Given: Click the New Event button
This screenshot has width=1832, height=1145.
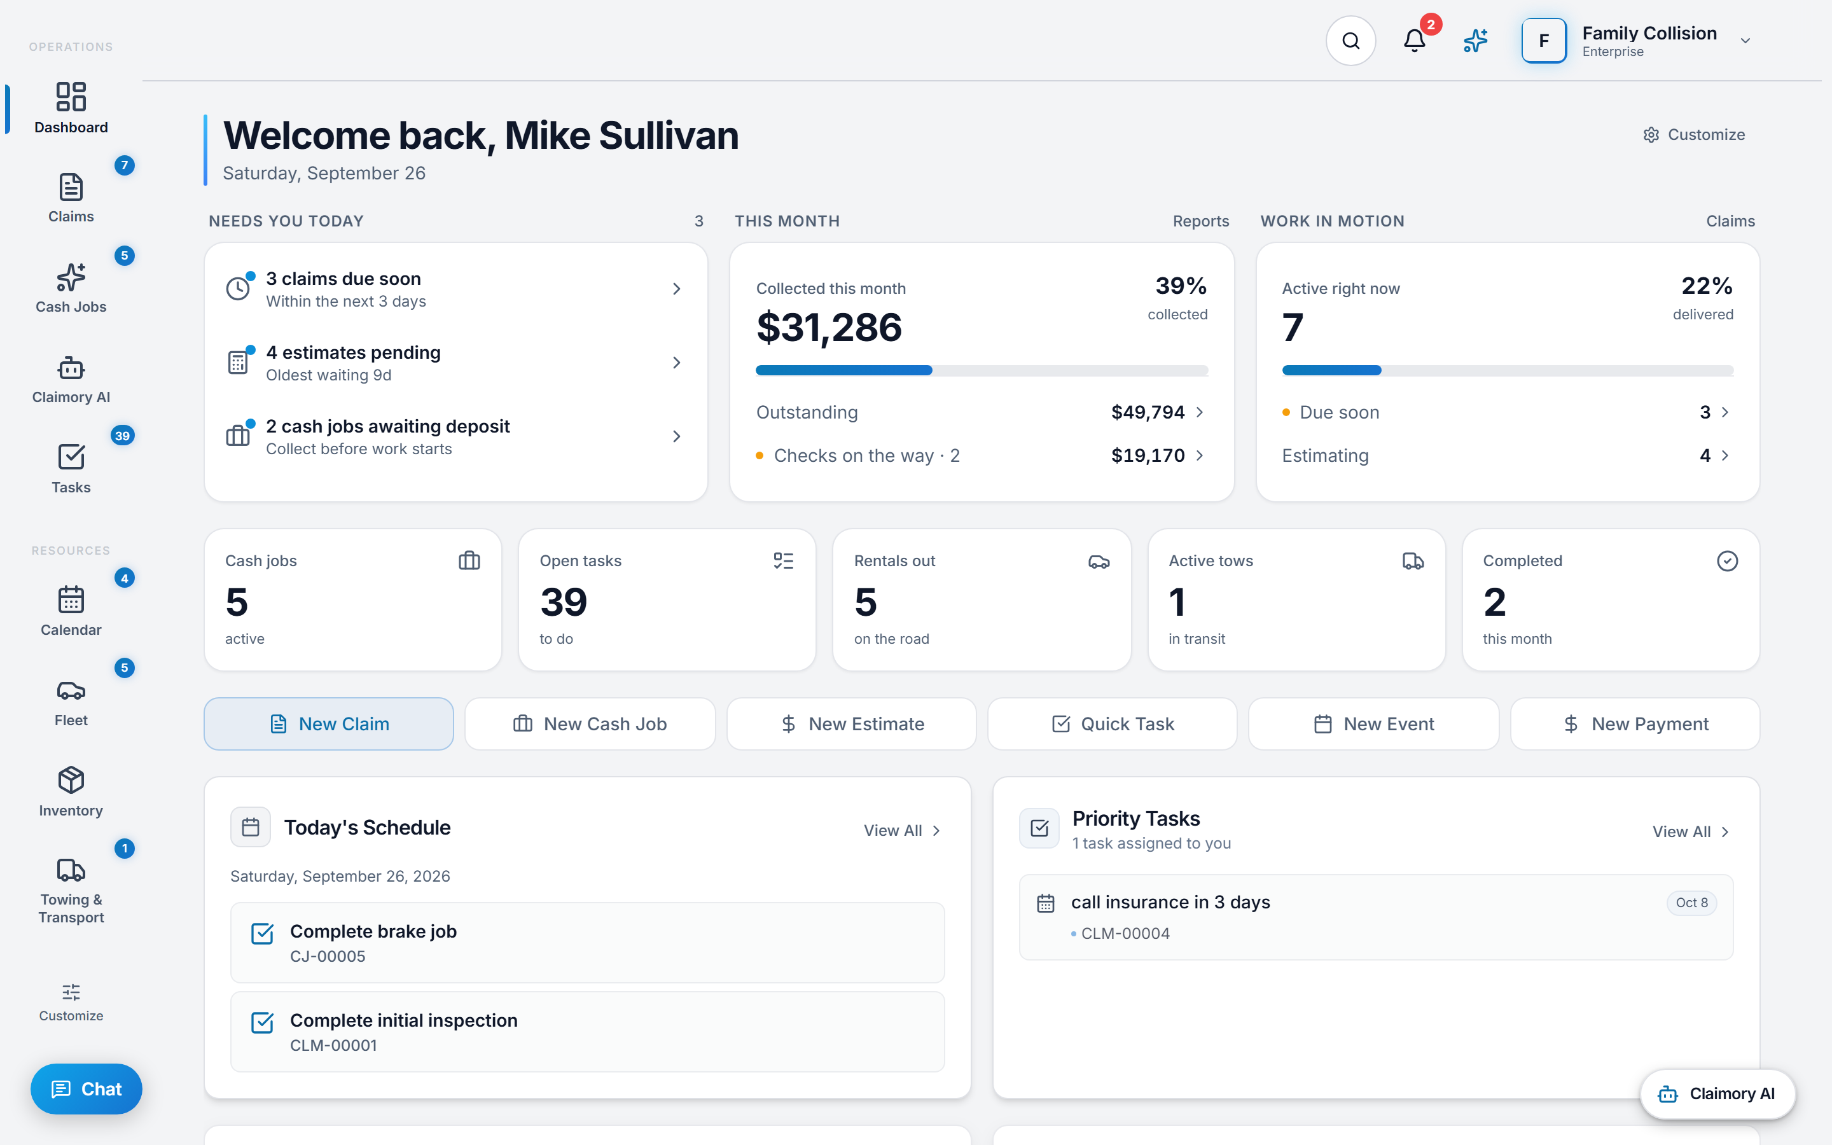Looking at the screenshot, I should [1373, 724].
